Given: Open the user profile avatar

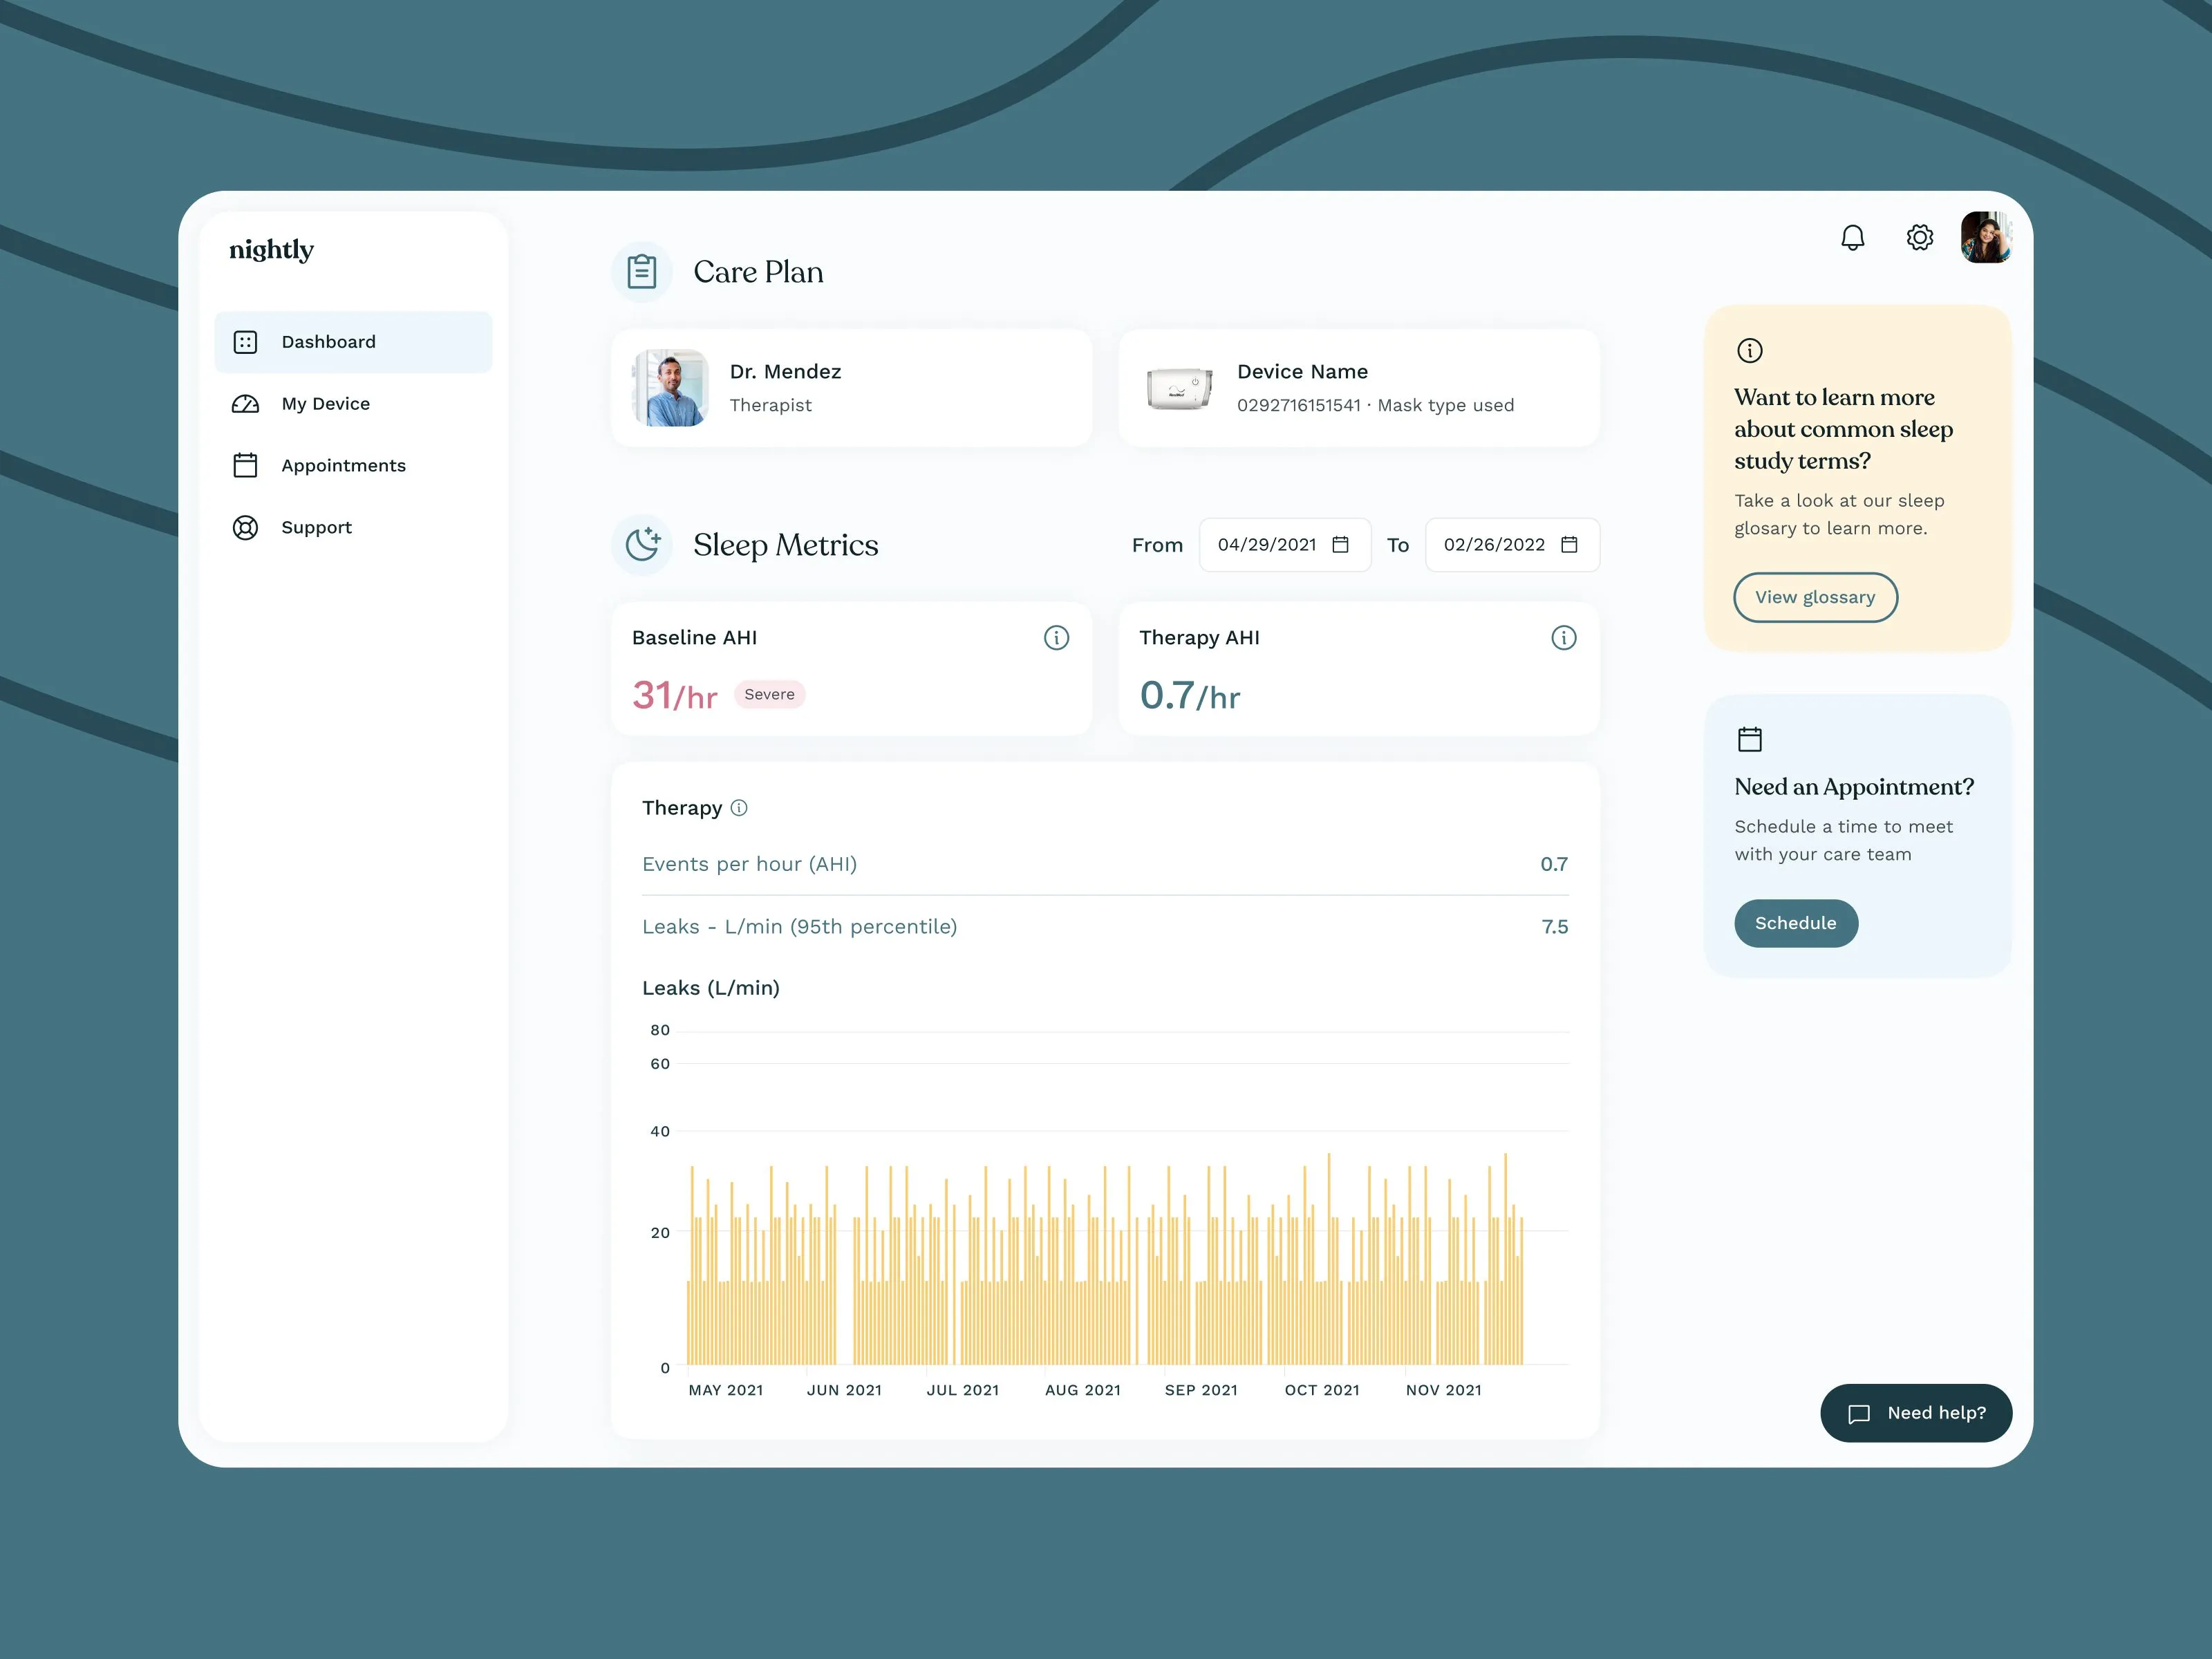Looking at the screenshot, I should click(1986, 237).
